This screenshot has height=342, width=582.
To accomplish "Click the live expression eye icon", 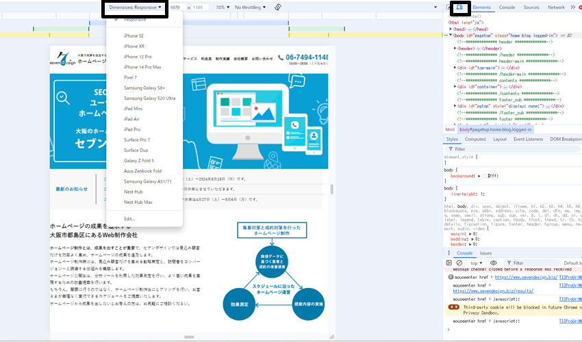I will point(493,263).
